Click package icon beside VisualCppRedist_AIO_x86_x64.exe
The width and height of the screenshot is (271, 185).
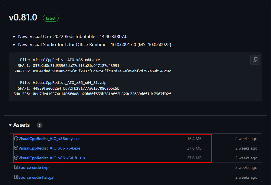16,148
